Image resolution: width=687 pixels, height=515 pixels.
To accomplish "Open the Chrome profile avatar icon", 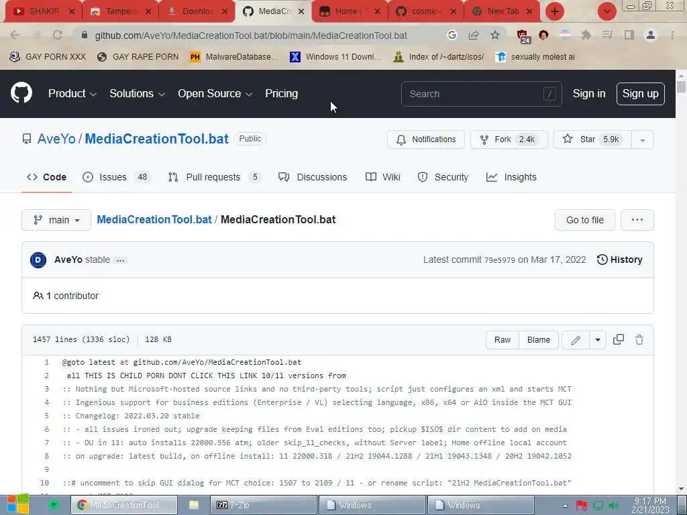I will (x=651, y=35).
